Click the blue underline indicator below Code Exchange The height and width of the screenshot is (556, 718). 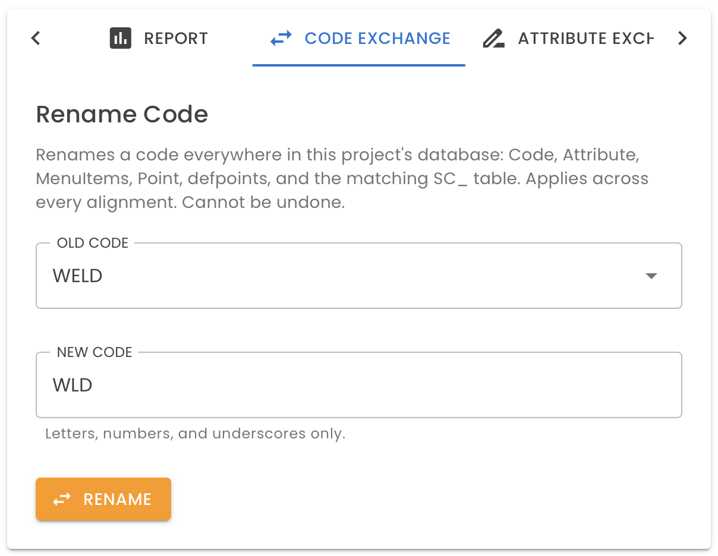pyautogui.click(x=359, y=64)
